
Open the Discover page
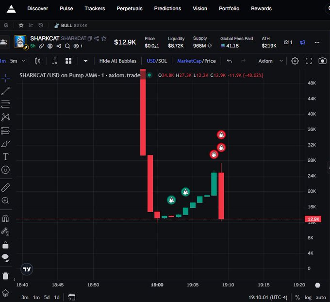coord(38,9)
